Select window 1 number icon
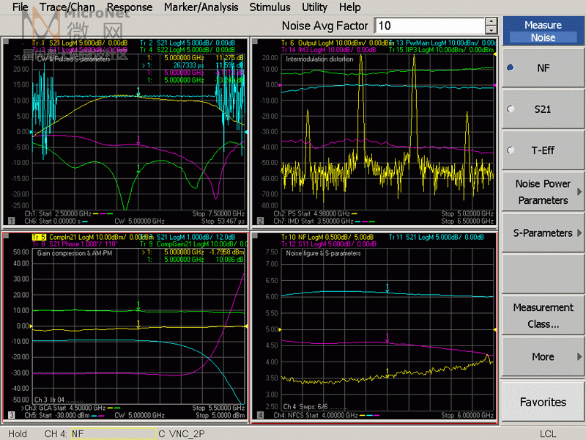 [11, 221]
